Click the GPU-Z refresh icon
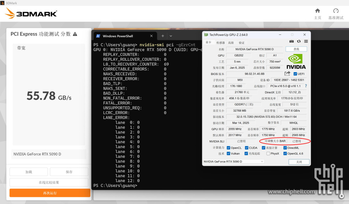Screen dimensions: 349x204 coord(299,41)
